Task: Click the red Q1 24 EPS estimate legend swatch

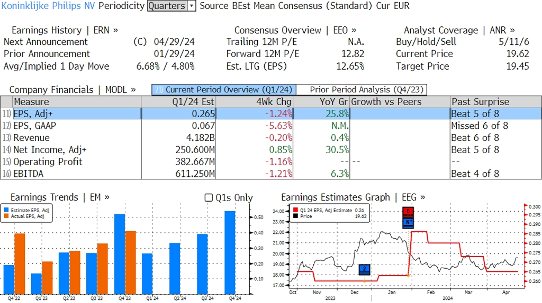Action: pyautogui.click(x=295, y=210)
